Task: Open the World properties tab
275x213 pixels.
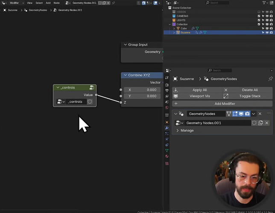Action: pos(167,107)
